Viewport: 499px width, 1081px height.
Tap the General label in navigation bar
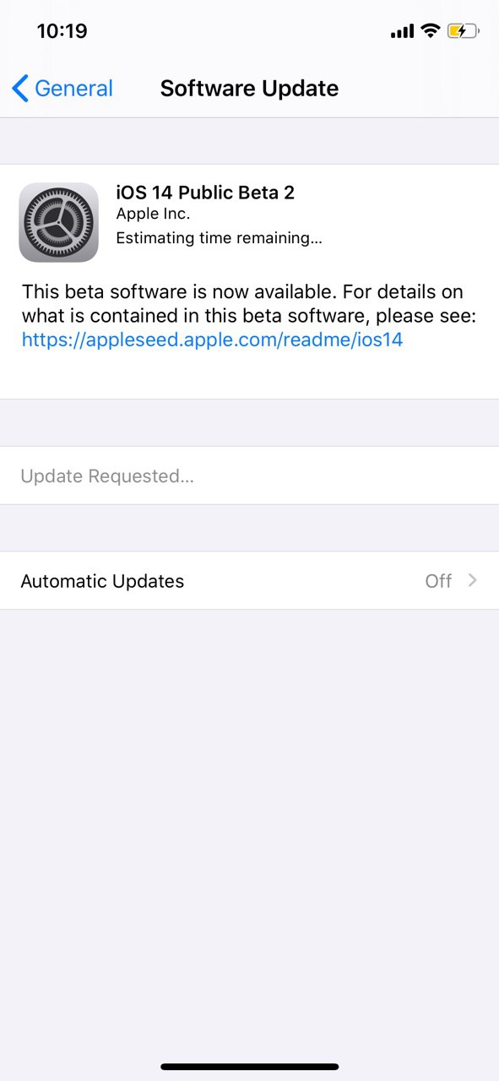(73, 89)
